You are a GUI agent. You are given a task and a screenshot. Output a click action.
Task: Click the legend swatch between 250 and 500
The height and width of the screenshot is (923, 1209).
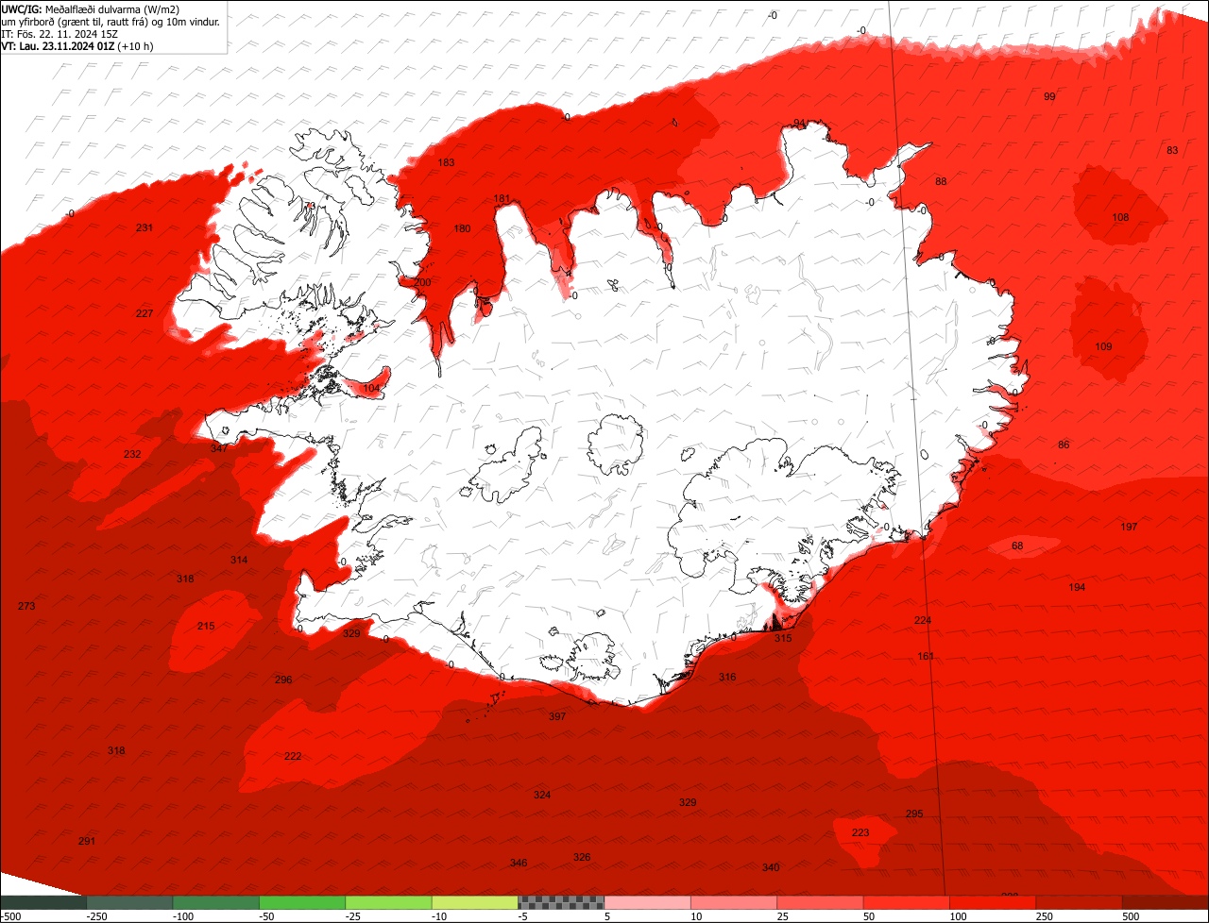click(x=1079, y=902)
